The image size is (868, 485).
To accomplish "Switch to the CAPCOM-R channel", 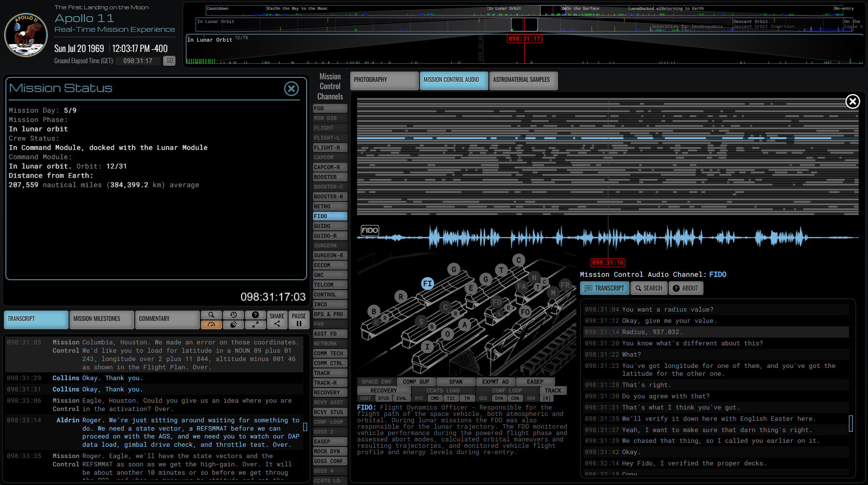I will (330, 167).
